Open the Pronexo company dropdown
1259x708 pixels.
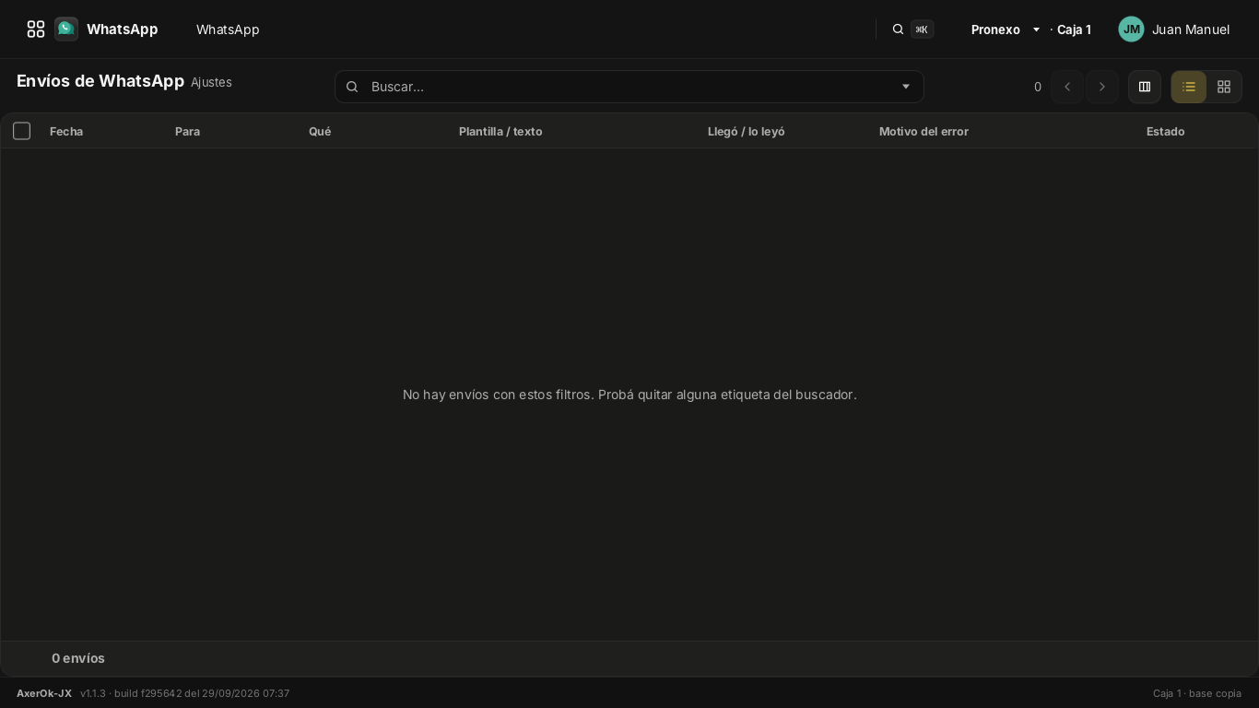tap(1006, 29)
